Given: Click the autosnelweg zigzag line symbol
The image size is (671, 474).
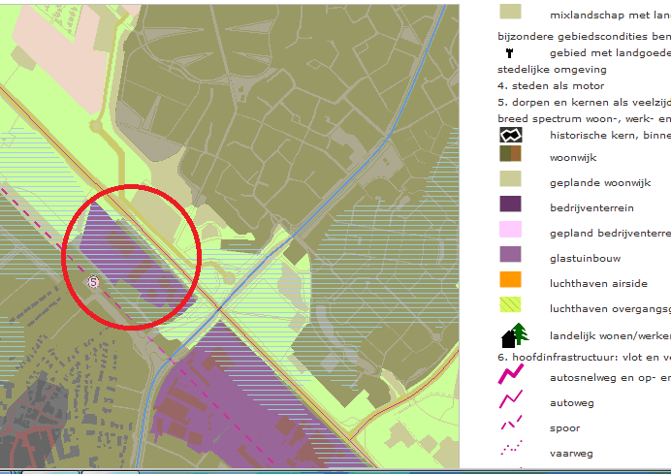Looking at the screenshot, I should (511, 375).
